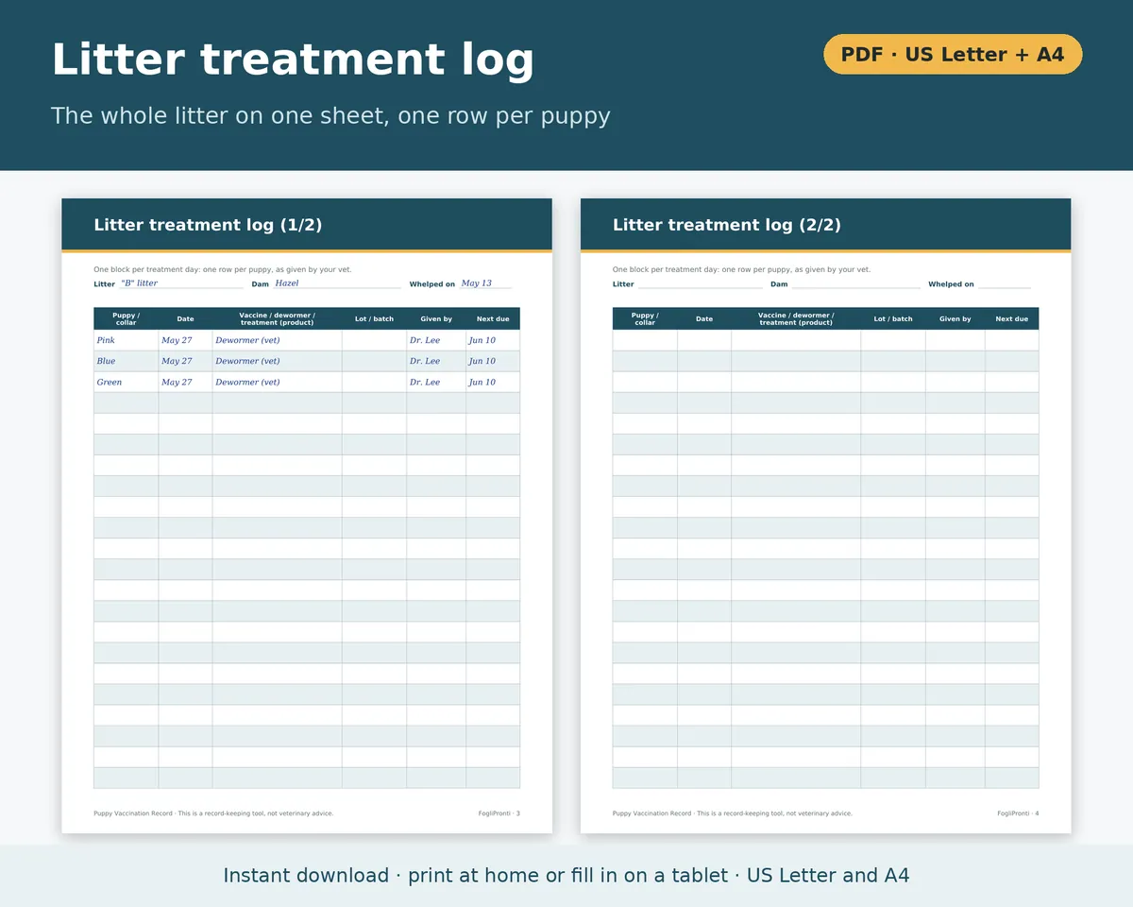The image size is (1133, 907).
Task: Click the empty Dam field on page 2/2
Action: click(855, 283)
